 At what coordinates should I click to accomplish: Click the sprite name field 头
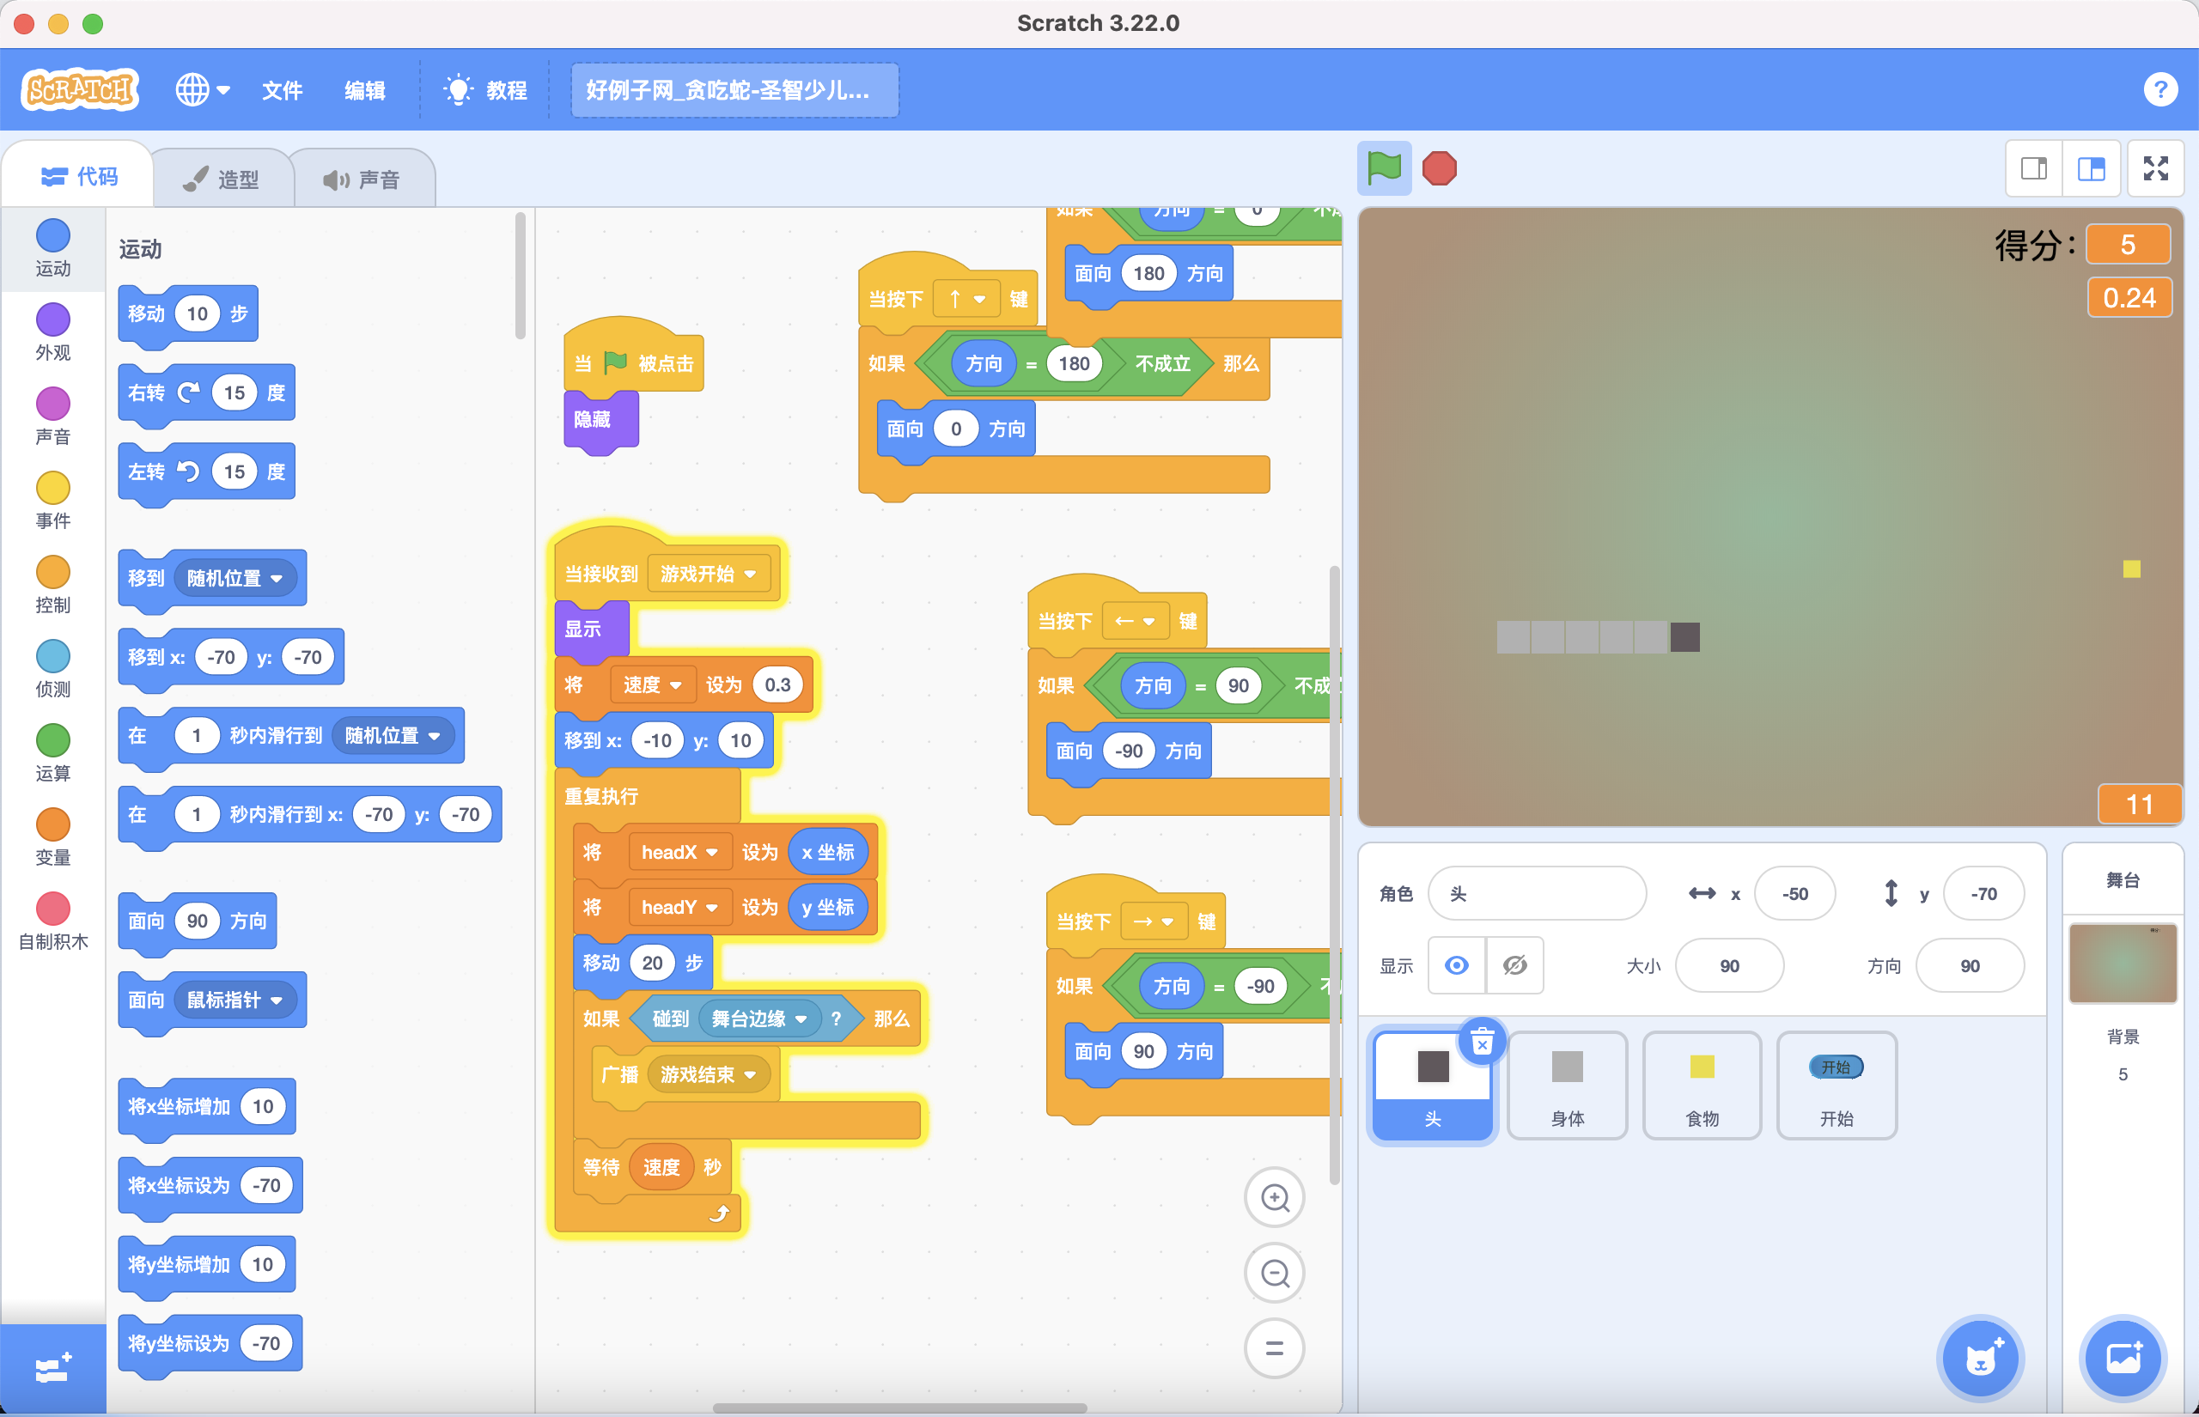(x=1537, y=893)
